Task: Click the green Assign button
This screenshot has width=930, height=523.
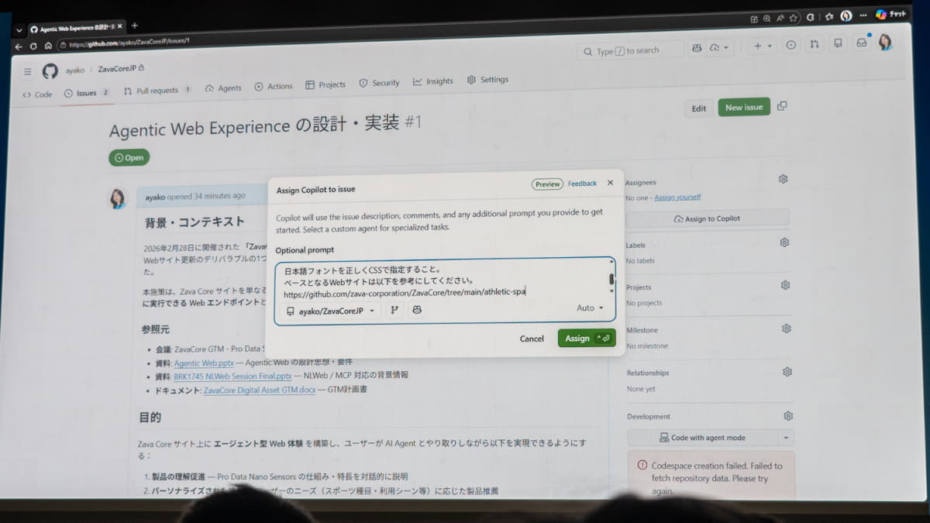Action: 587,338
